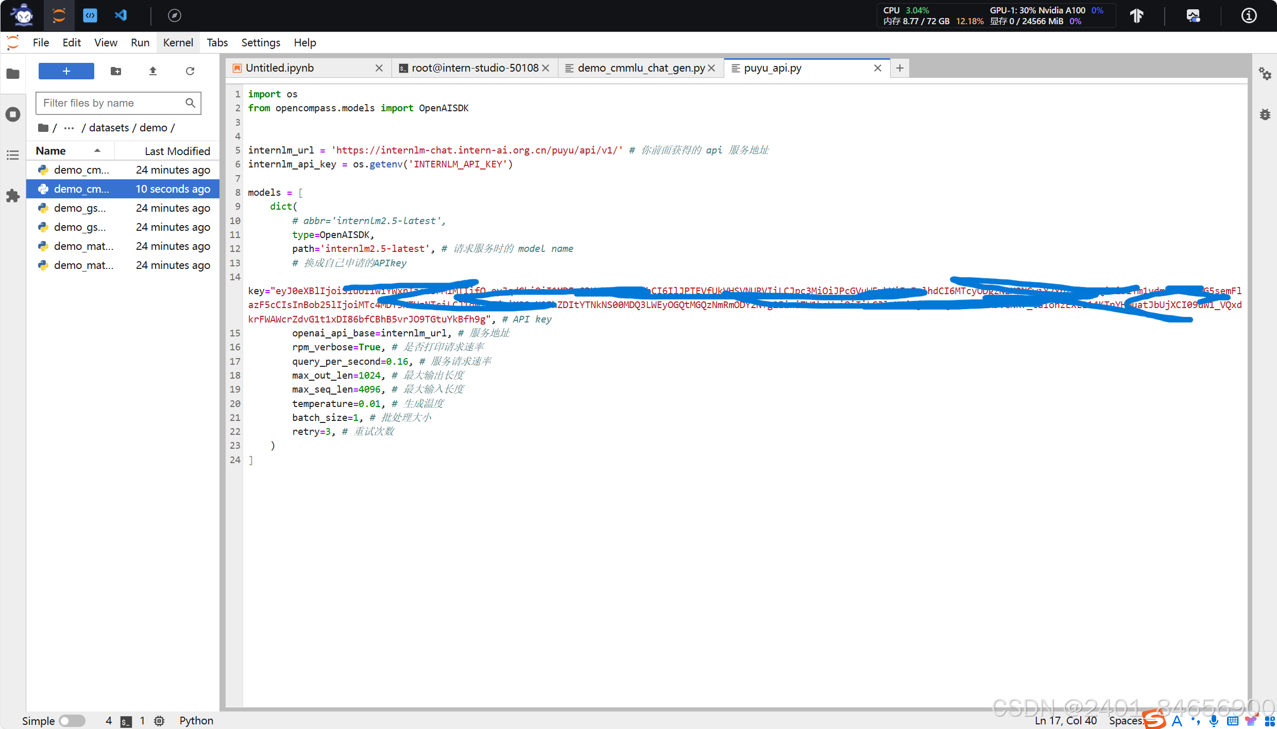The width and height of the screenshot is (1277, 729).
Task: Open the Property Inspector gears icon
Action: coord(1265,74)
